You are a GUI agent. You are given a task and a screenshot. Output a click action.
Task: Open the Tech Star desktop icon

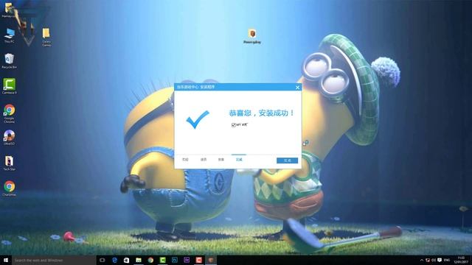[x=10, y=163]
